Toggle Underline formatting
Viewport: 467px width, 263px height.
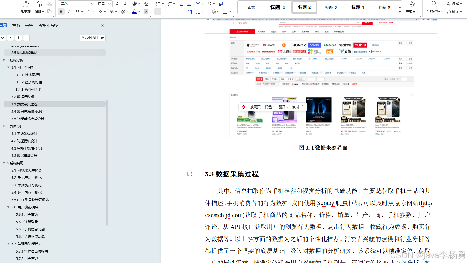click(x=77, y=12)
